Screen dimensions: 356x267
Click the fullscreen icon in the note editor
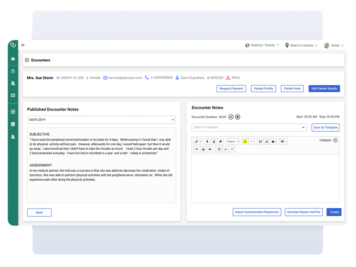[219, 149]
